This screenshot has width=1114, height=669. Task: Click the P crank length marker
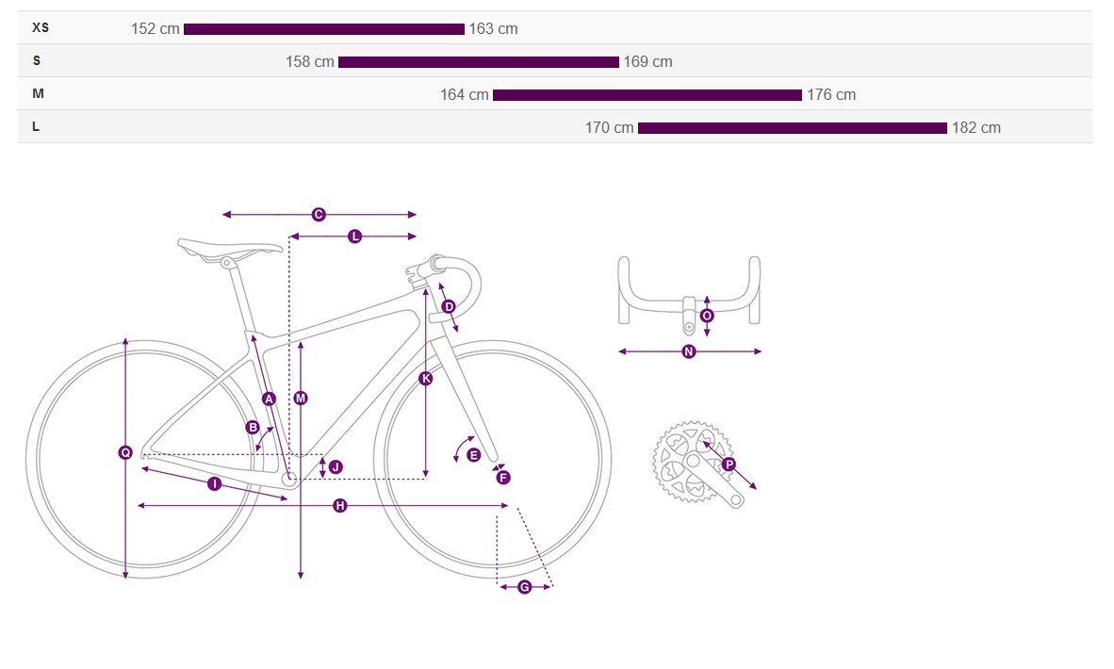coord(729,465)
